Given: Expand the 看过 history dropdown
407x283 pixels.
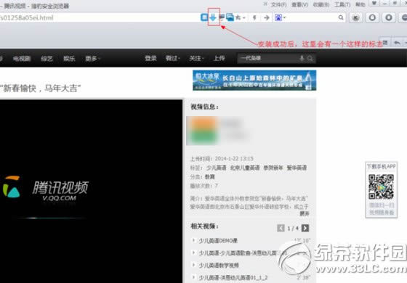Looking at the screenshot, I should [173, 58].
